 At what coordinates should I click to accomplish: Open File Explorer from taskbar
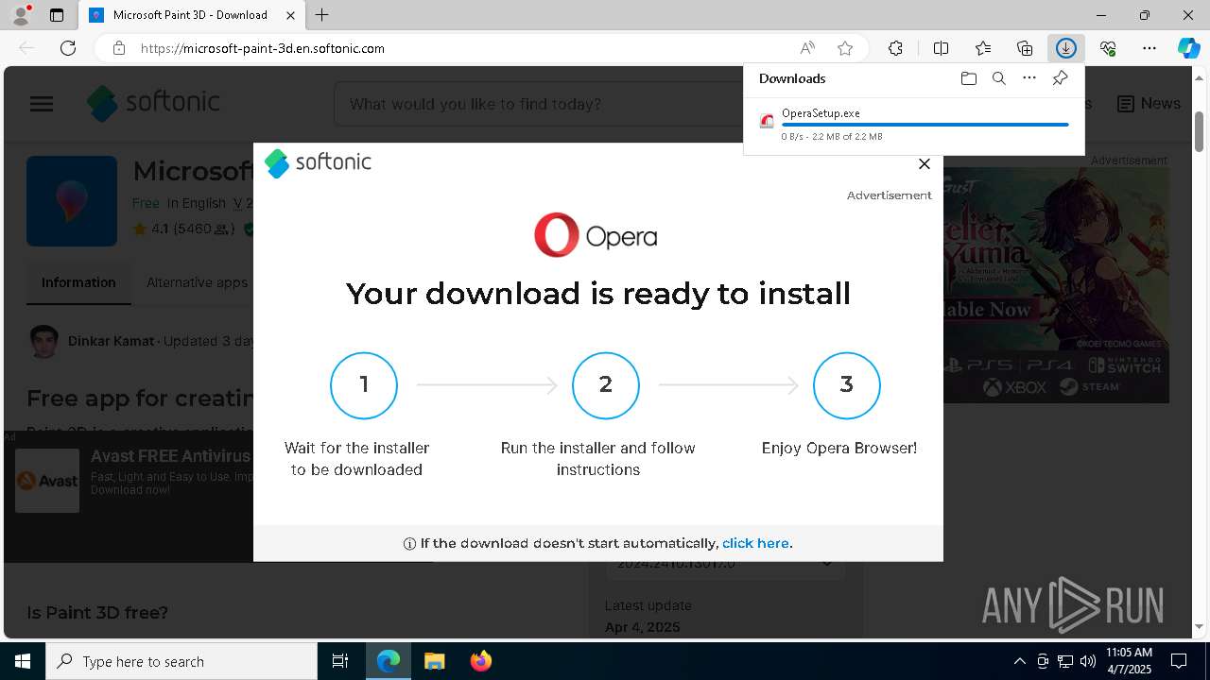click(434, 661)
